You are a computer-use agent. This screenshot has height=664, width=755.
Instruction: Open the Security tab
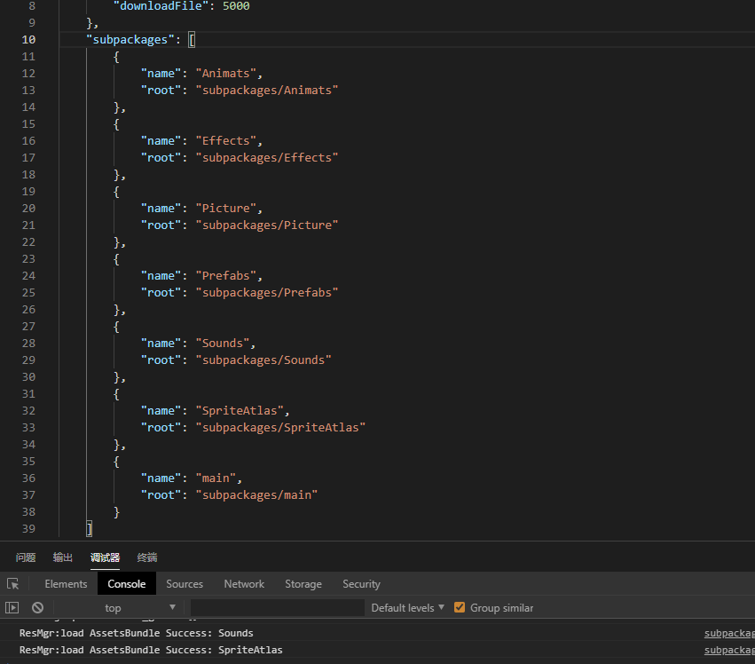click(361, 584)
